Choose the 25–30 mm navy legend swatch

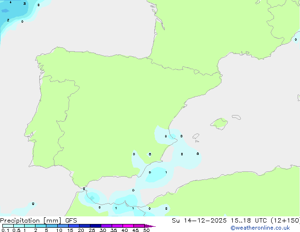point(96,226)
